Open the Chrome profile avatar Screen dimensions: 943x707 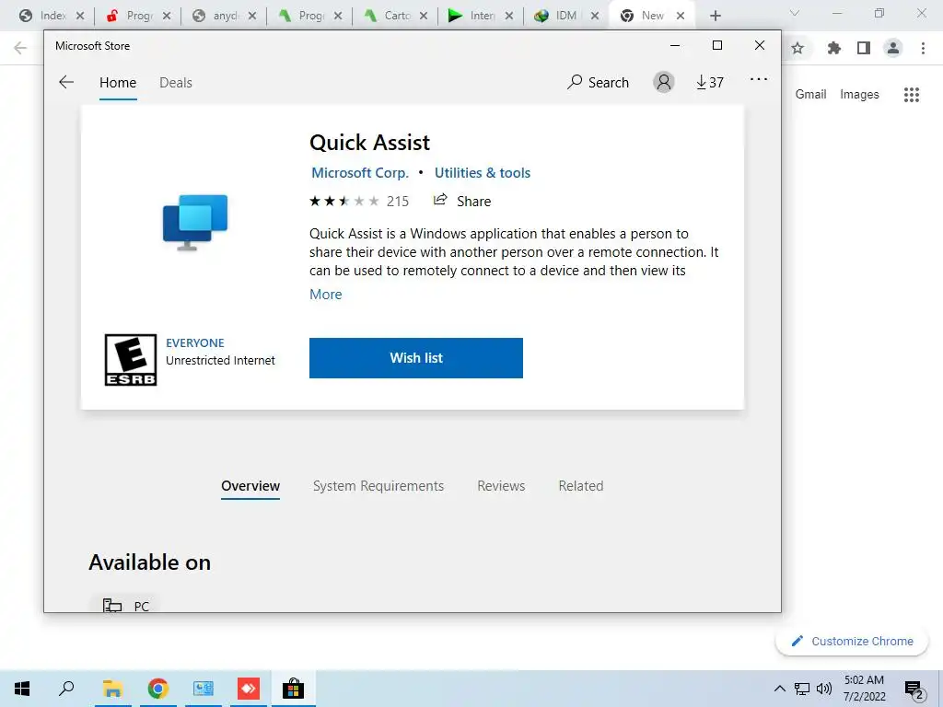coord(893,48)
